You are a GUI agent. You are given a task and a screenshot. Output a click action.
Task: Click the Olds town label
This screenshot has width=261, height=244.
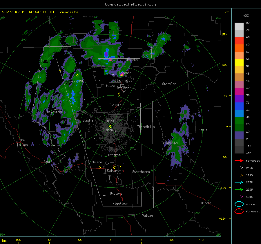click(x=110, y=121)
